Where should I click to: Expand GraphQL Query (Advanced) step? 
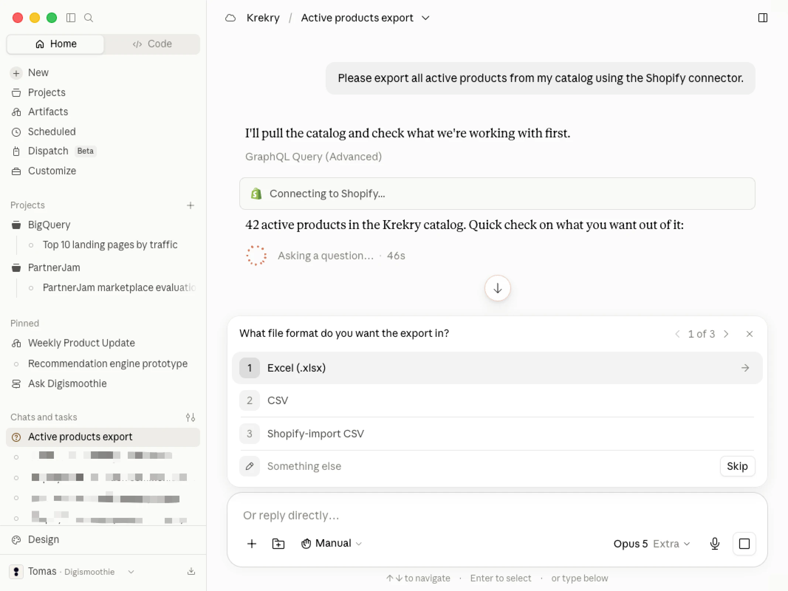313,157
